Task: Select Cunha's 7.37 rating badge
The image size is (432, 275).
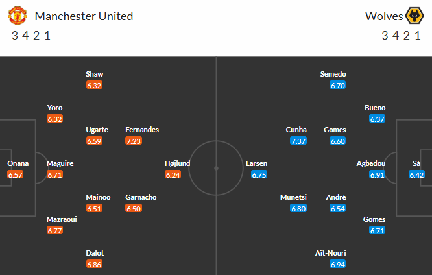Action: click(x=298, y=141)
